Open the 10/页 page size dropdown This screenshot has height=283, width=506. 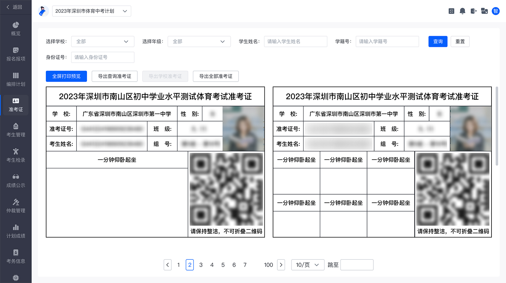308,265
